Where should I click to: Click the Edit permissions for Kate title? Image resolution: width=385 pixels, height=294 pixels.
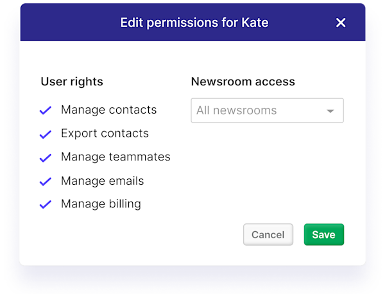click(x=194, y=23)
